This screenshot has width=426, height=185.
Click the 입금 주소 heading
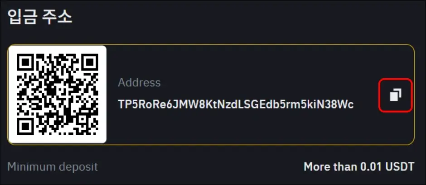coord(40,17)
